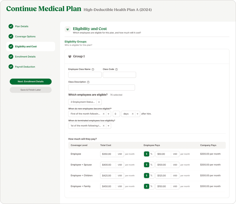The width and height of the screenshot is (236, 204).
Task: Open the help icon for Employee Class Name
Action: coord(93,69)
